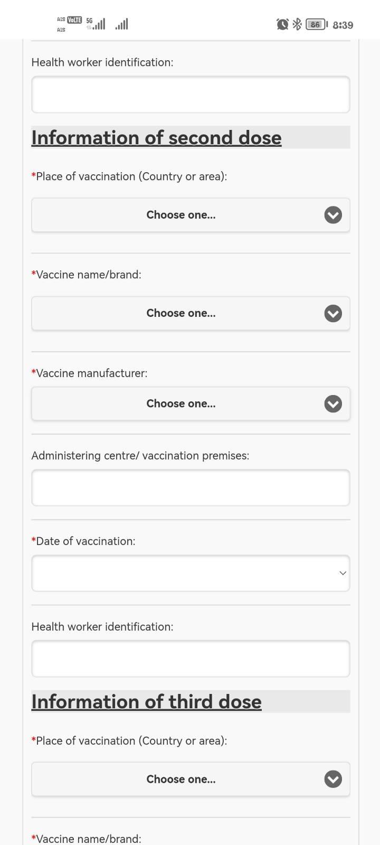Screen dimensions: 380x845
Task: Open second dose Date of vaccination selector
Action: (191, 573)
